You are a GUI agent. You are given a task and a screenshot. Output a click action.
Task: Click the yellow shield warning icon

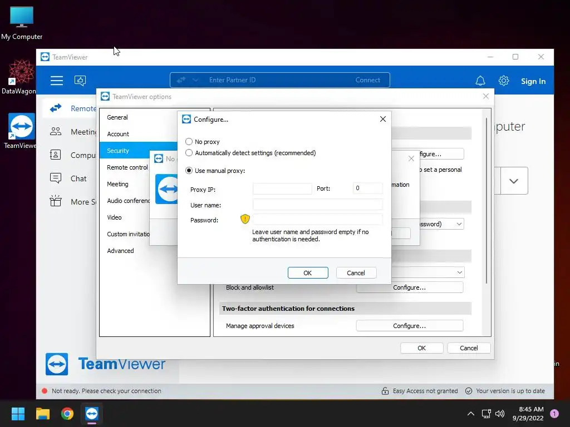[x=245, y=219]
